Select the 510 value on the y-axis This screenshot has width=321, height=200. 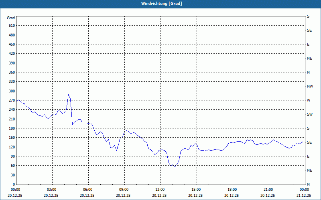pyautogui.click(x=11, y=26)
